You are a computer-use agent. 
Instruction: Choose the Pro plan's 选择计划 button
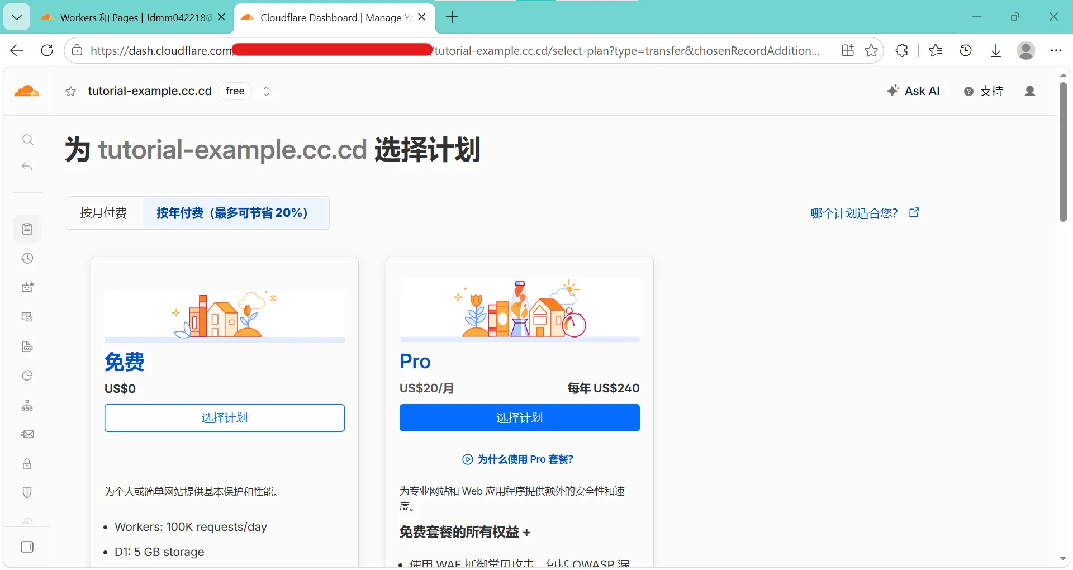coord(520,418)
